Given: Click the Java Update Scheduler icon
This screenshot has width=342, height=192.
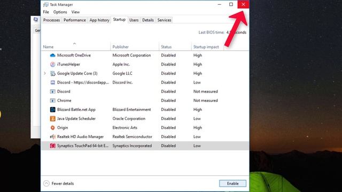Looking at the screenshot, I should point(52,118).
